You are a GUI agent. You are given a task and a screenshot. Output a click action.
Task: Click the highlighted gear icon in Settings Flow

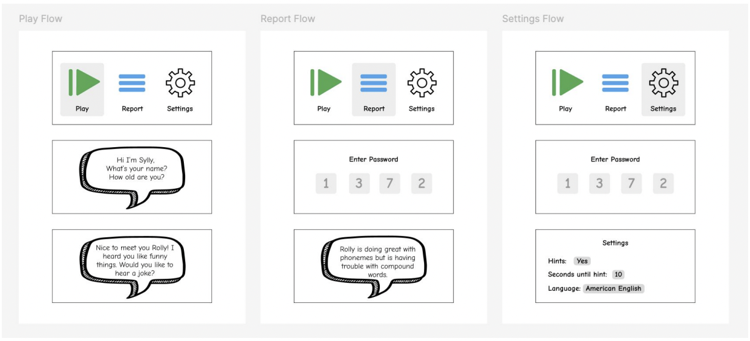pos(663,83)
